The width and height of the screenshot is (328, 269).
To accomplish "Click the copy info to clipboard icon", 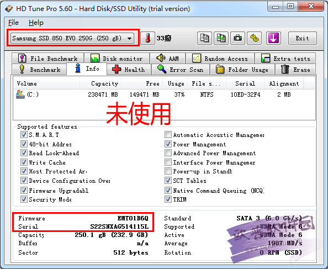I will click(204, 38).
